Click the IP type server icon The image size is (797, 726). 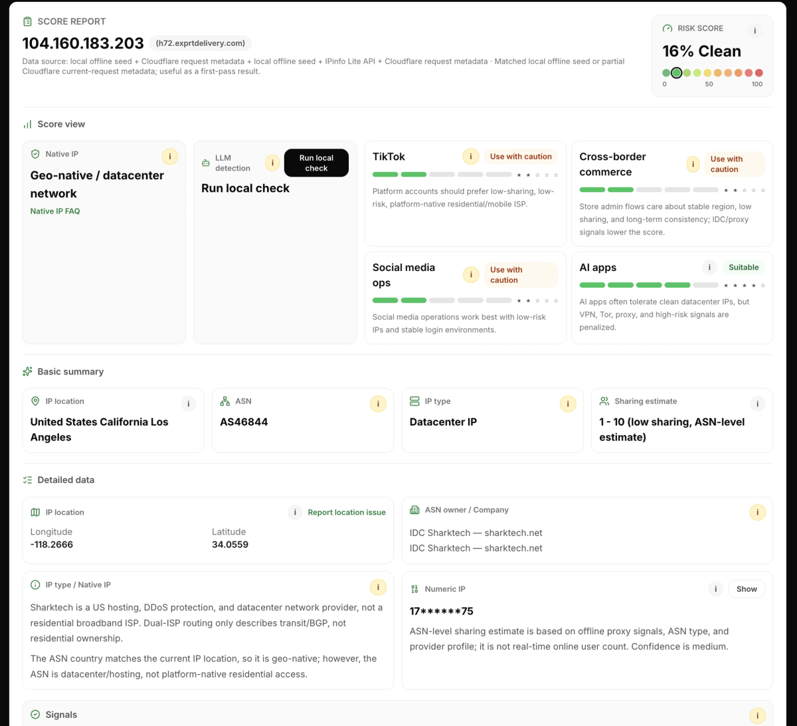click(x=414, y=401)
